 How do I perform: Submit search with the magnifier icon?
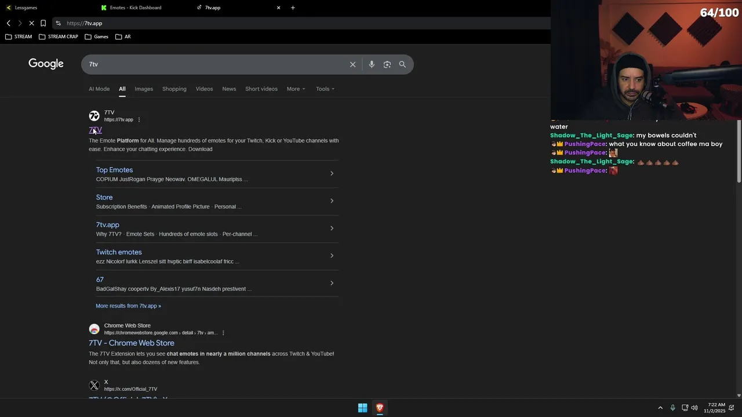[402, 64]
